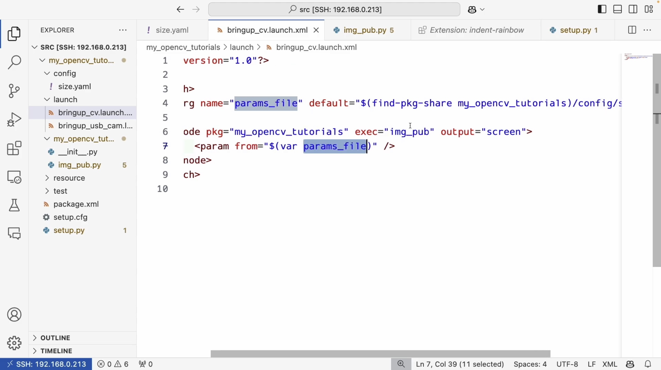Screen dimensions: 661x370
Task: Open the Source Control view
Action: pyautogui.click(x=14, y=91)
